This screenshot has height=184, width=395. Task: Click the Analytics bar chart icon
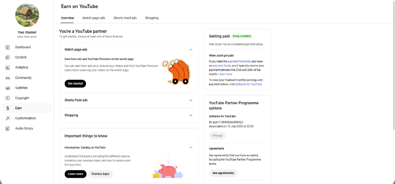click(8, 68)
